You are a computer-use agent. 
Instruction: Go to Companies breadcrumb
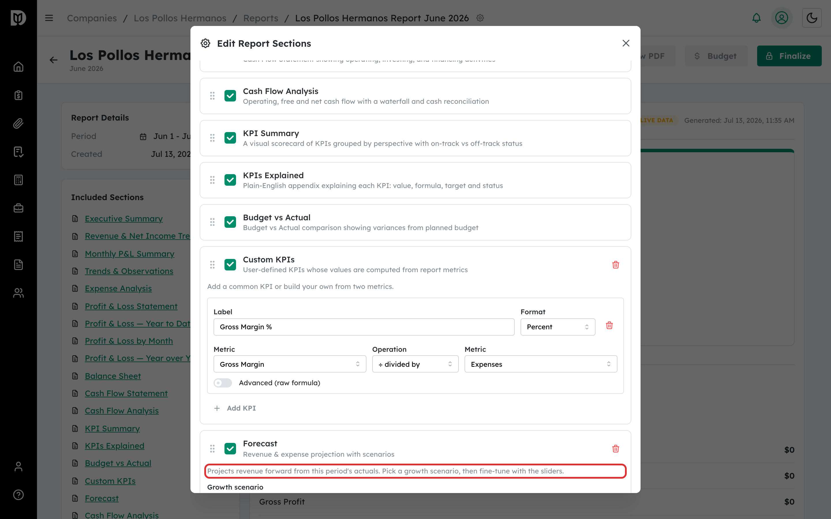pos(92,18)
